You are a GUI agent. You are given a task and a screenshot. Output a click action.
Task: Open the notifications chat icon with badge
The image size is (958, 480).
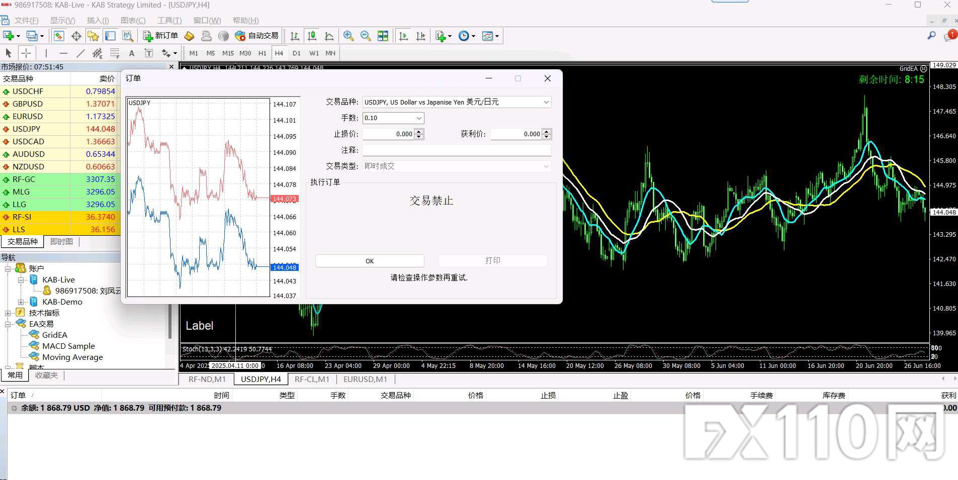(949, 36)
